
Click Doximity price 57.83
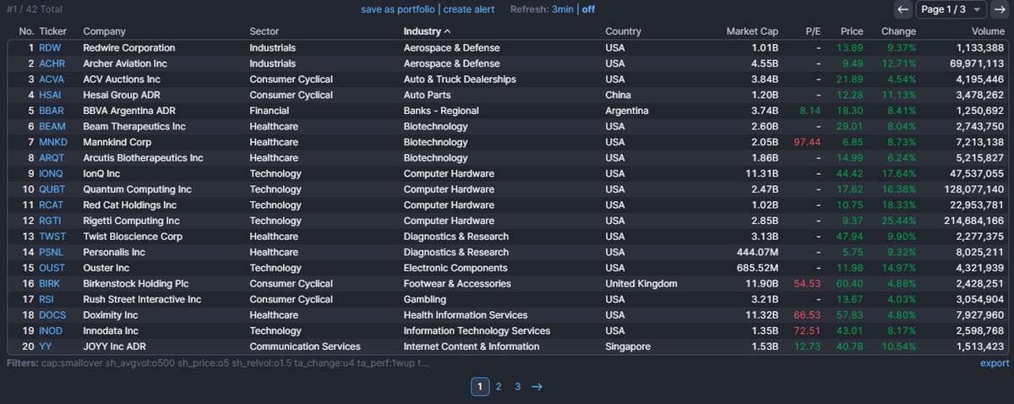[849, 315]
